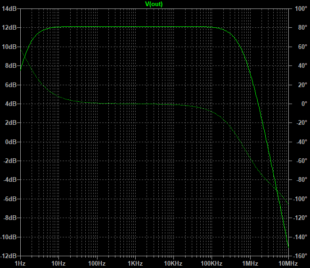Click the 10dB left axis label
Viewport: 310px width, 268px height.
point(9,47)
